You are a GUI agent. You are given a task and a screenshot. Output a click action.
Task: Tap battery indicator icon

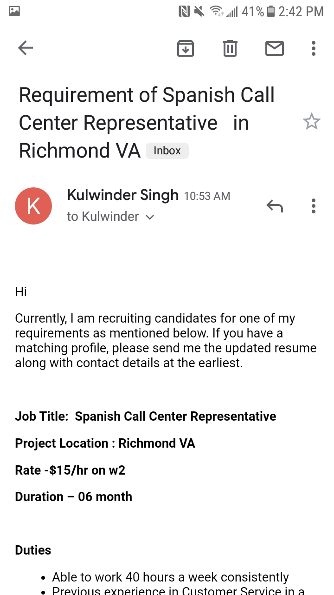(271, 11)
